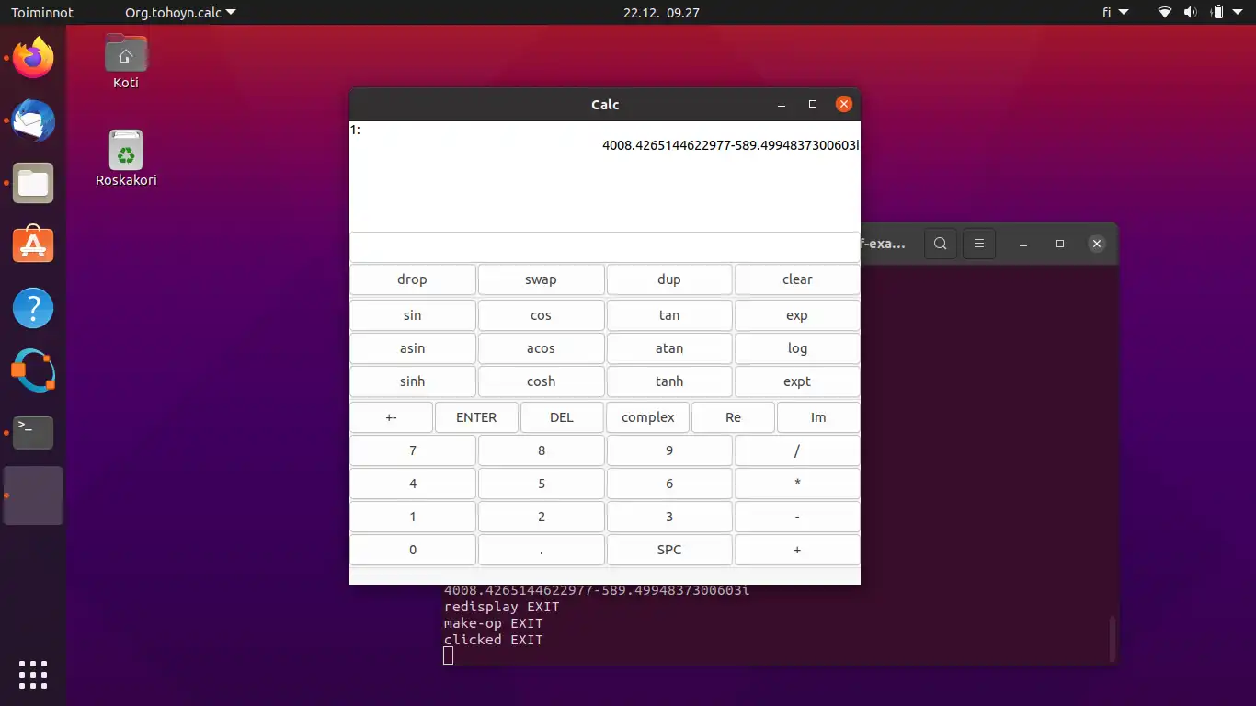Click the Im button
This screenshot has height=706, width=1256.
[818, 417]
